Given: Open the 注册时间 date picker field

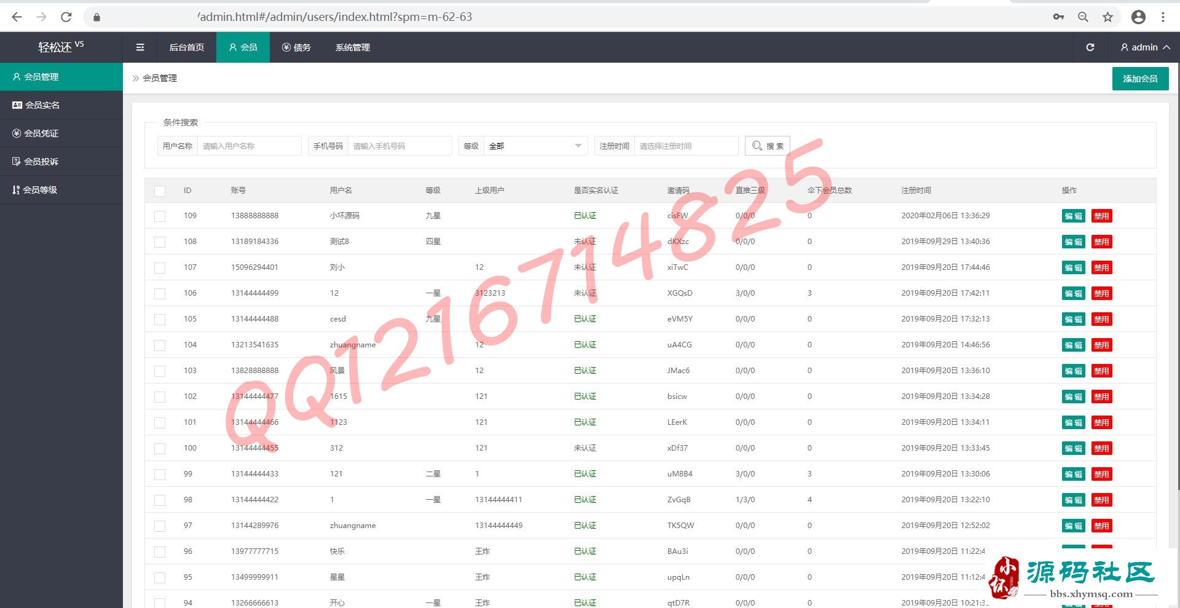Looking at the screenshot, I should coord(686,146).
